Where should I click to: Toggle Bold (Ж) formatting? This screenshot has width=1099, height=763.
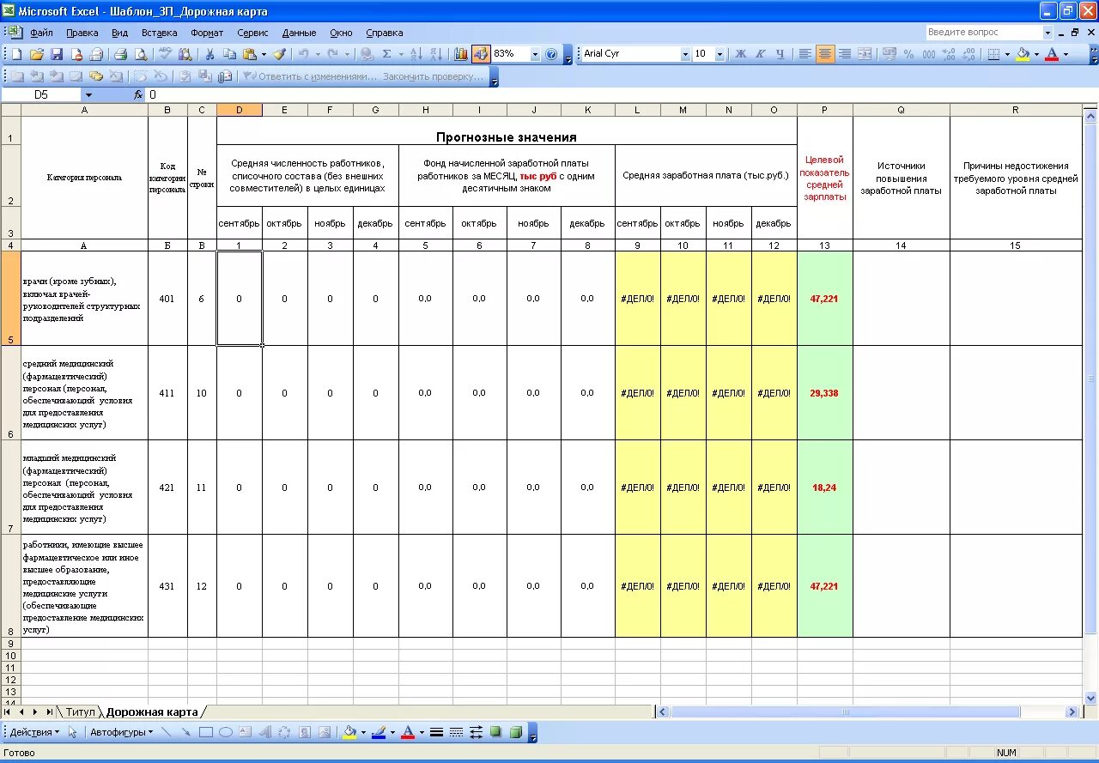point(741,54)
